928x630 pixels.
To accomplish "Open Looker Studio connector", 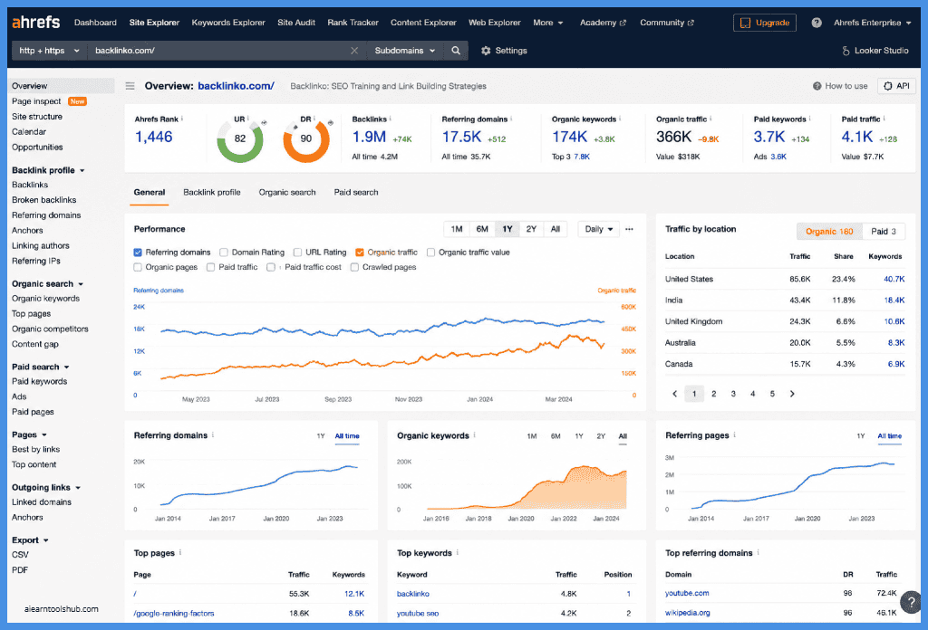I will 875,51.
